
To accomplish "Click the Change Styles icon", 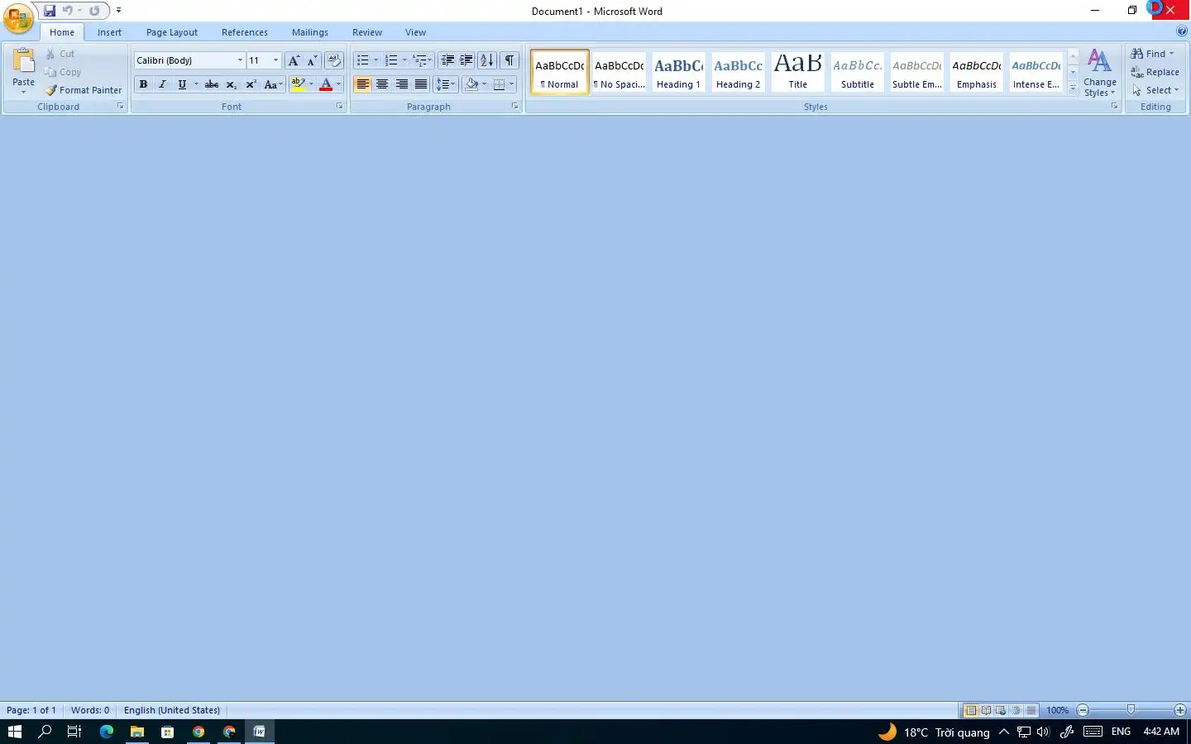I will [1099, 61].
